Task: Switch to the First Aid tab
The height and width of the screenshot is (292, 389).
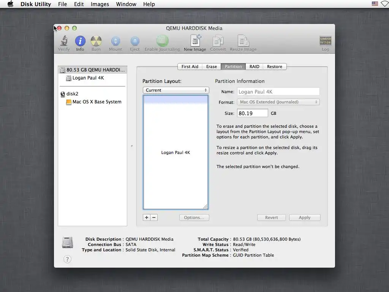Action: click(x=190, y=67)
